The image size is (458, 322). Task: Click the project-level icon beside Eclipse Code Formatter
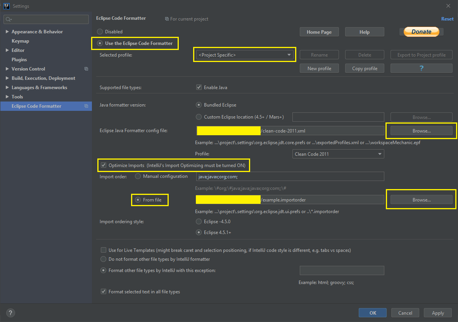[86, 106]
